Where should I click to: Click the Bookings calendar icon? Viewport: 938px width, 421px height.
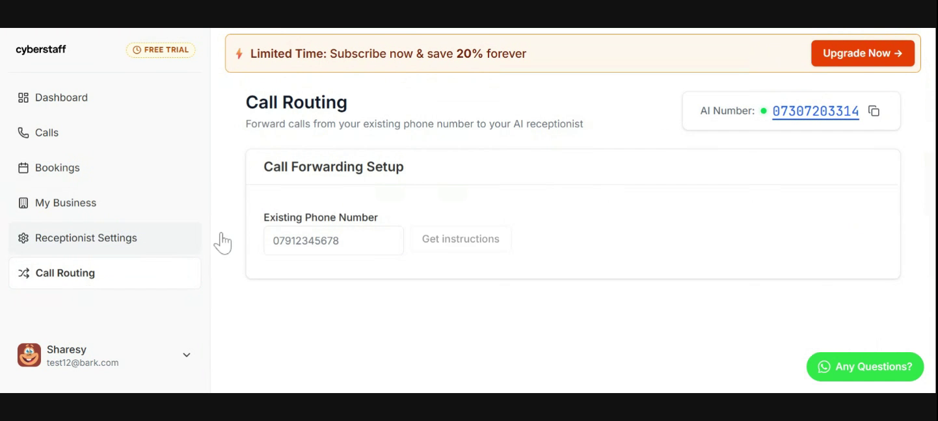click(23, 168)
